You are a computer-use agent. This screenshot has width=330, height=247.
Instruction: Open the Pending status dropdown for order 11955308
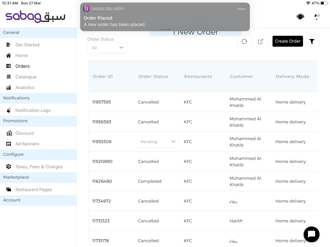[x=158, y=142]
